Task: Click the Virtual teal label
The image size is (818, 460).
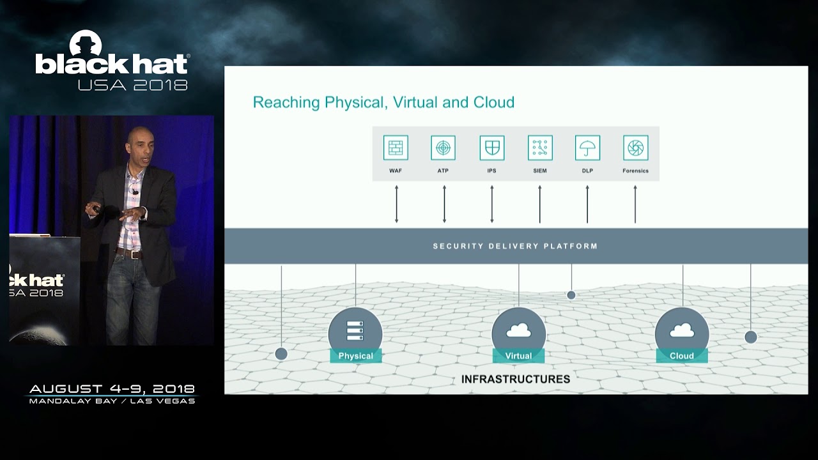Action: point(518,356)
